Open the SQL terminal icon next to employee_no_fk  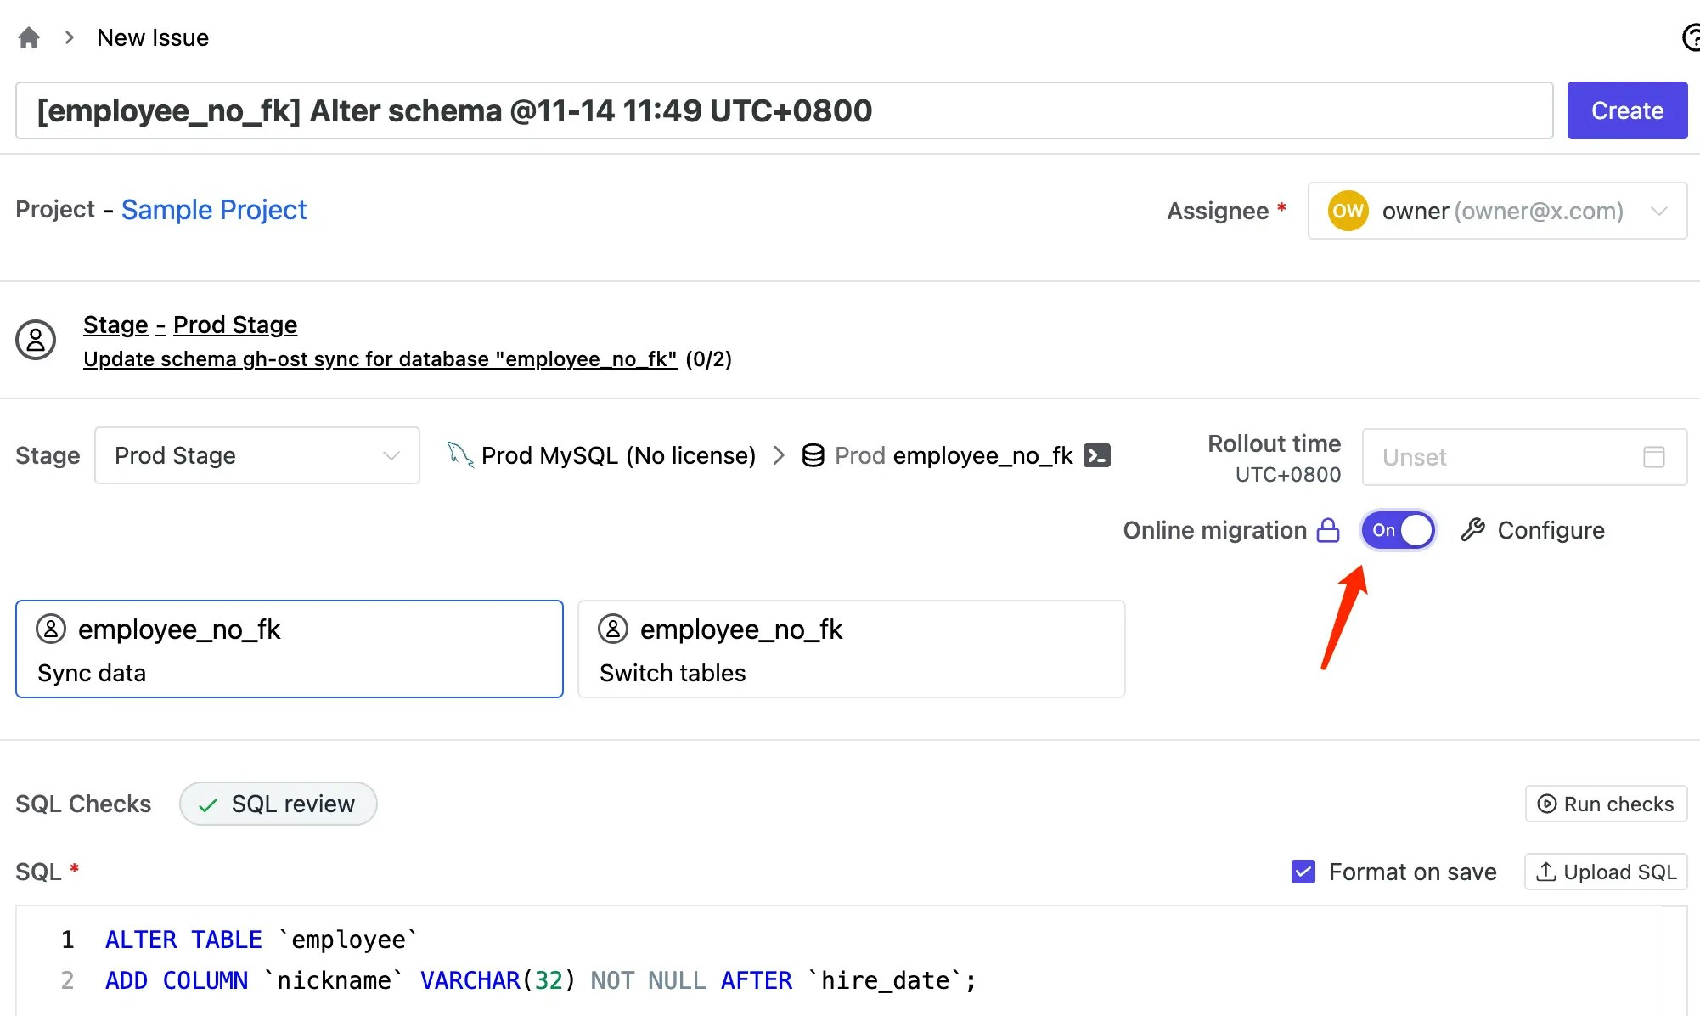pyautogui.click(x=1097, y=456)
